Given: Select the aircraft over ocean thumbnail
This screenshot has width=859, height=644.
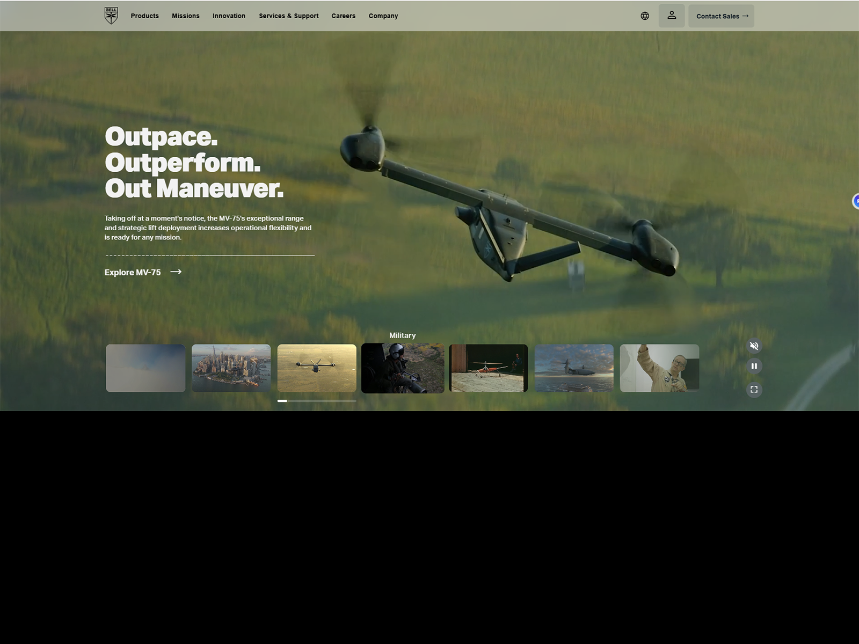Looking at the screenshot, I should coord(574,368).
